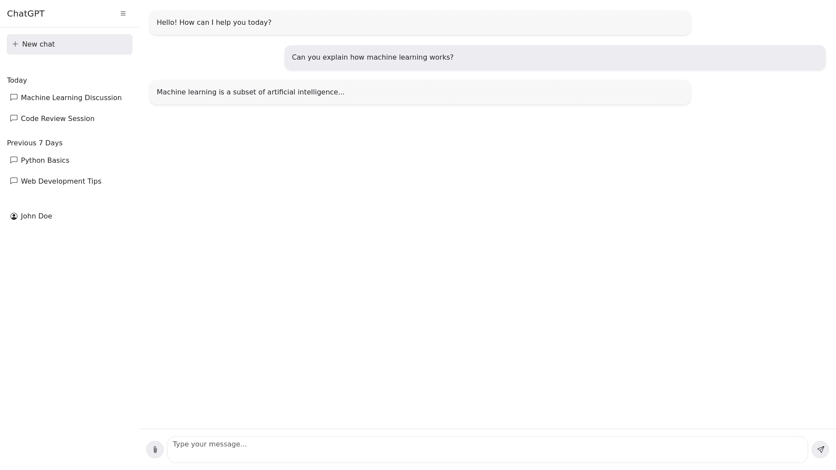This screenshot has height=470, width=836.
Task: Start a New chat
Action: coord(70,44)
